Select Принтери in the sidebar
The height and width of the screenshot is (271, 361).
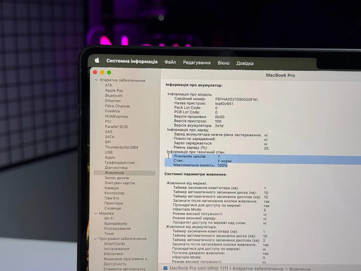pyautogui.click(x=114, y=203)
